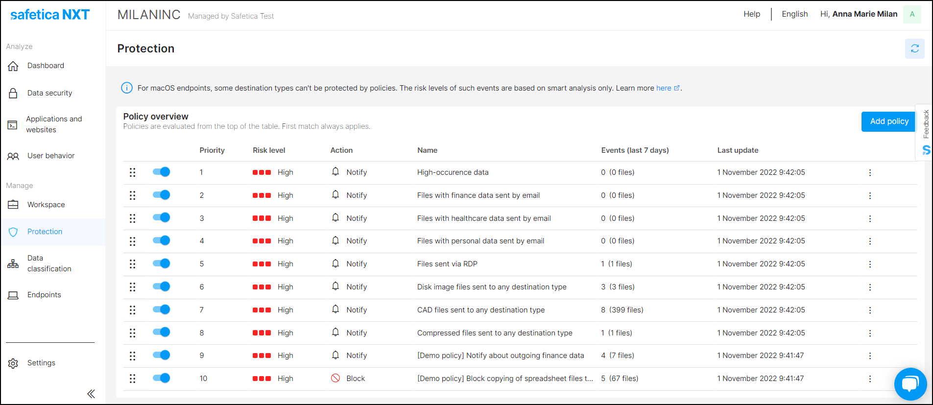Disable the High-occurence data policy toggle
This screenshot has height=405, width=933.
tap(161, 172)
